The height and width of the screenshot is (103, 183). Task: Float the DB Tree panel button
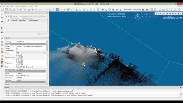[x=48, y=13]
